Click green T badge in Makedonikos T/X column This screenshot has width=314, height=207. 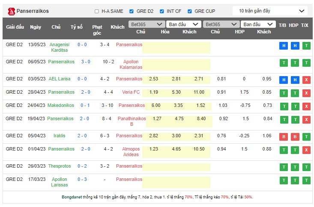pyautogui.click(x=306, y=106)
